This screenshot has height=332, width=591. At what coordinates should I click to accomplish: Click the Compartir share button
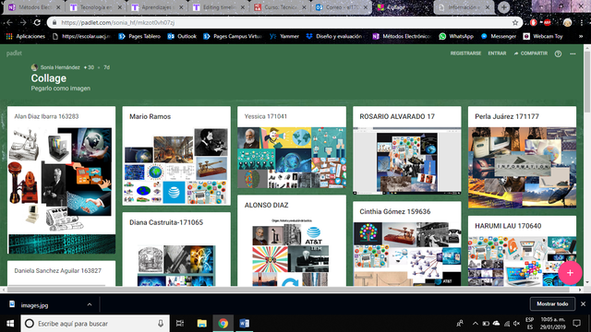tap(531, 53)
